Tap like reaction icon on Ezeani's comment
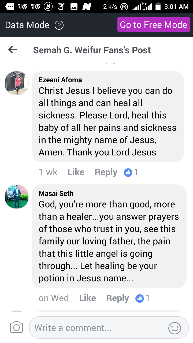 (x=128, y=172)
